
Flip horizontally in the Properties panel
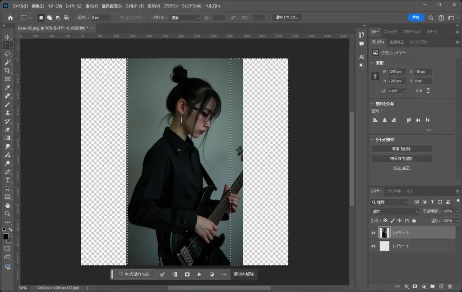[x=419, y=91]
